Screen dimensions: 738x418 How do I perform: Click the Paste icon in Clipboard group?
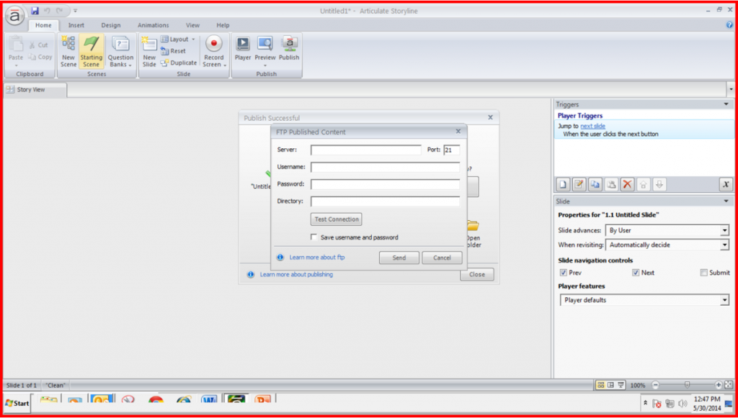[16, 44]
